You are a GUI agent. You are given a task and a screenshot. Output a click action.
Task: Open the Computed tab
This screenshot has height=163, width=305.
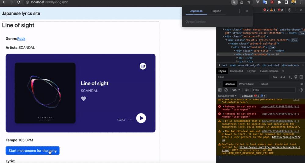236,71
